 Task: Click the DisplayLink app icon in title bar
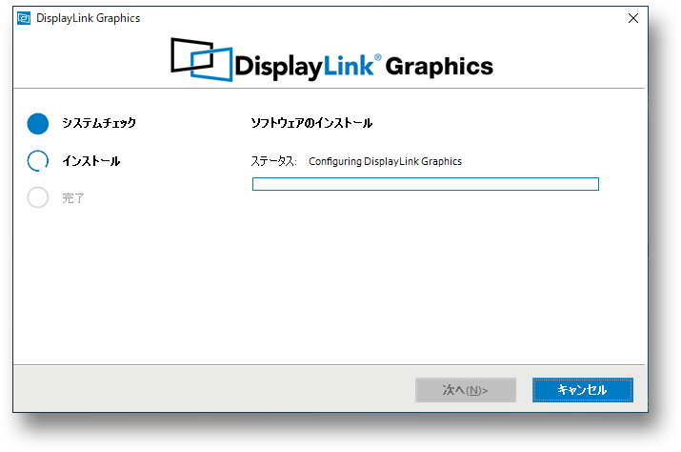click(24, 18)
